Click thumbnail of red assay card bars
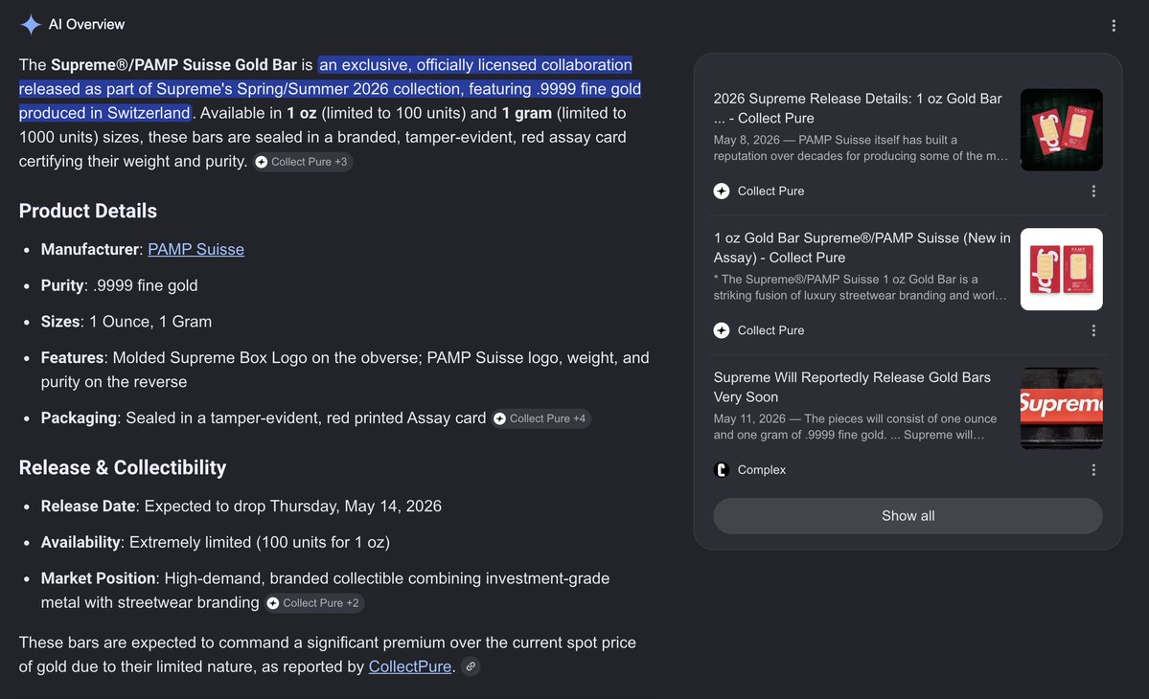1149x699 pixels. [x=1061, y=269]
